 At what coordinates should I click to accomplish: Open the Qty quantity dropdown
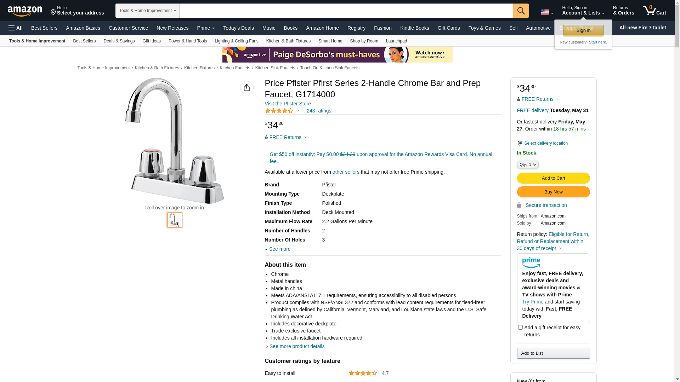527,164
